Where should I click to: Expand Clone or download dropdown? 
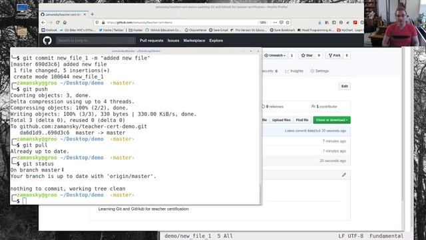pos(331,120)
